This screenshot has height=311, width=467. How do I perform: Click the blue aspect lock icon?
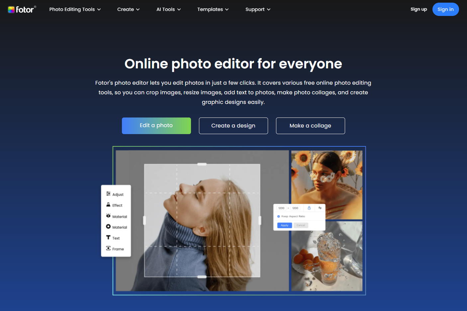[x=309, y=208]
